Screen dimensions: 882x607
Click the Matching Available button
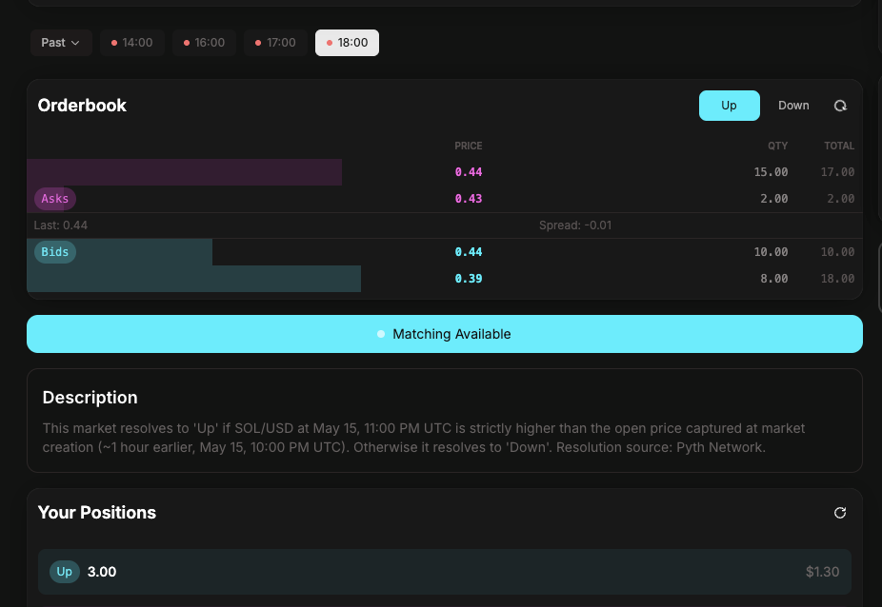click(445, 334)
